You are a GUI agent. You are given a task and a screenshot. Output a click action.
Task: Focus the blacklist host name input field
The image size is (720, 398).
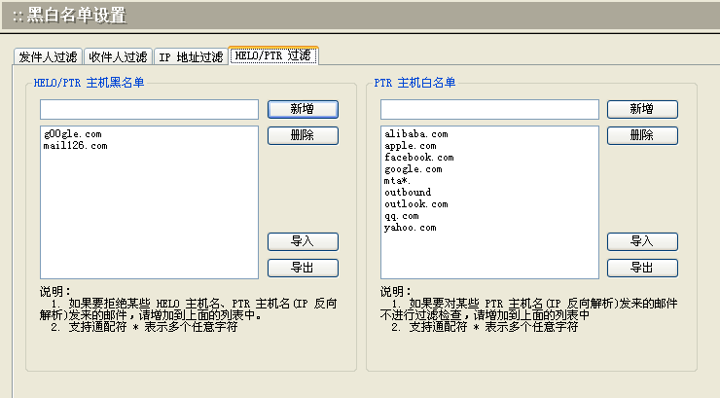click(149, 109)
